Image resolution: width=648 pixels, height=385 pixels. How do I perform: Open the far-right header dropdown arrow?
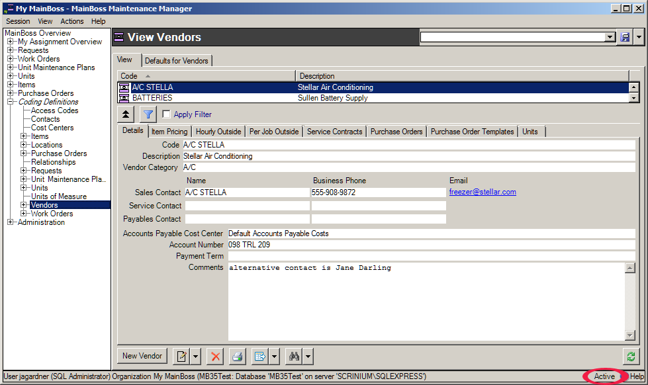tap(639, 37)
